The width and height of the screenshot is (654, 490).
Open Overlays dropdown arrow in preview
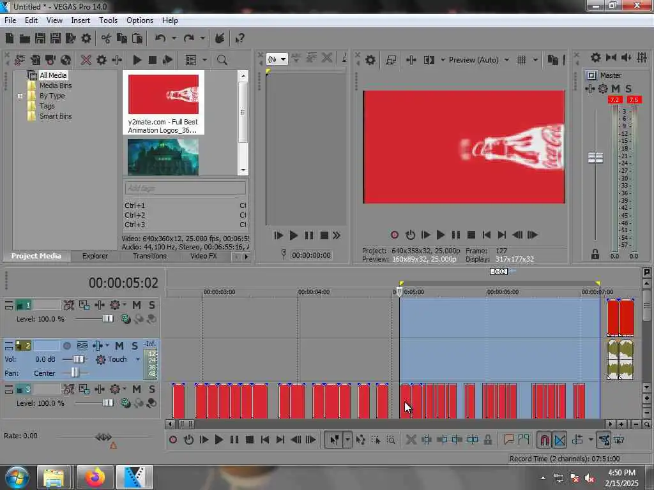[535, 60]
